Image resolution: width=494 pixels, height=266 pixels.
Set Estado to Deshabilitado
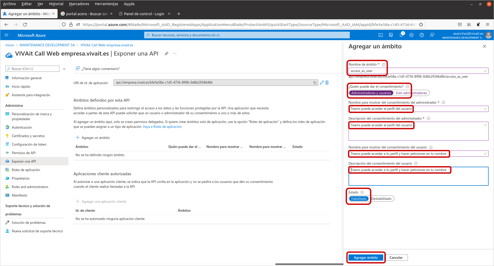point(381,199)
